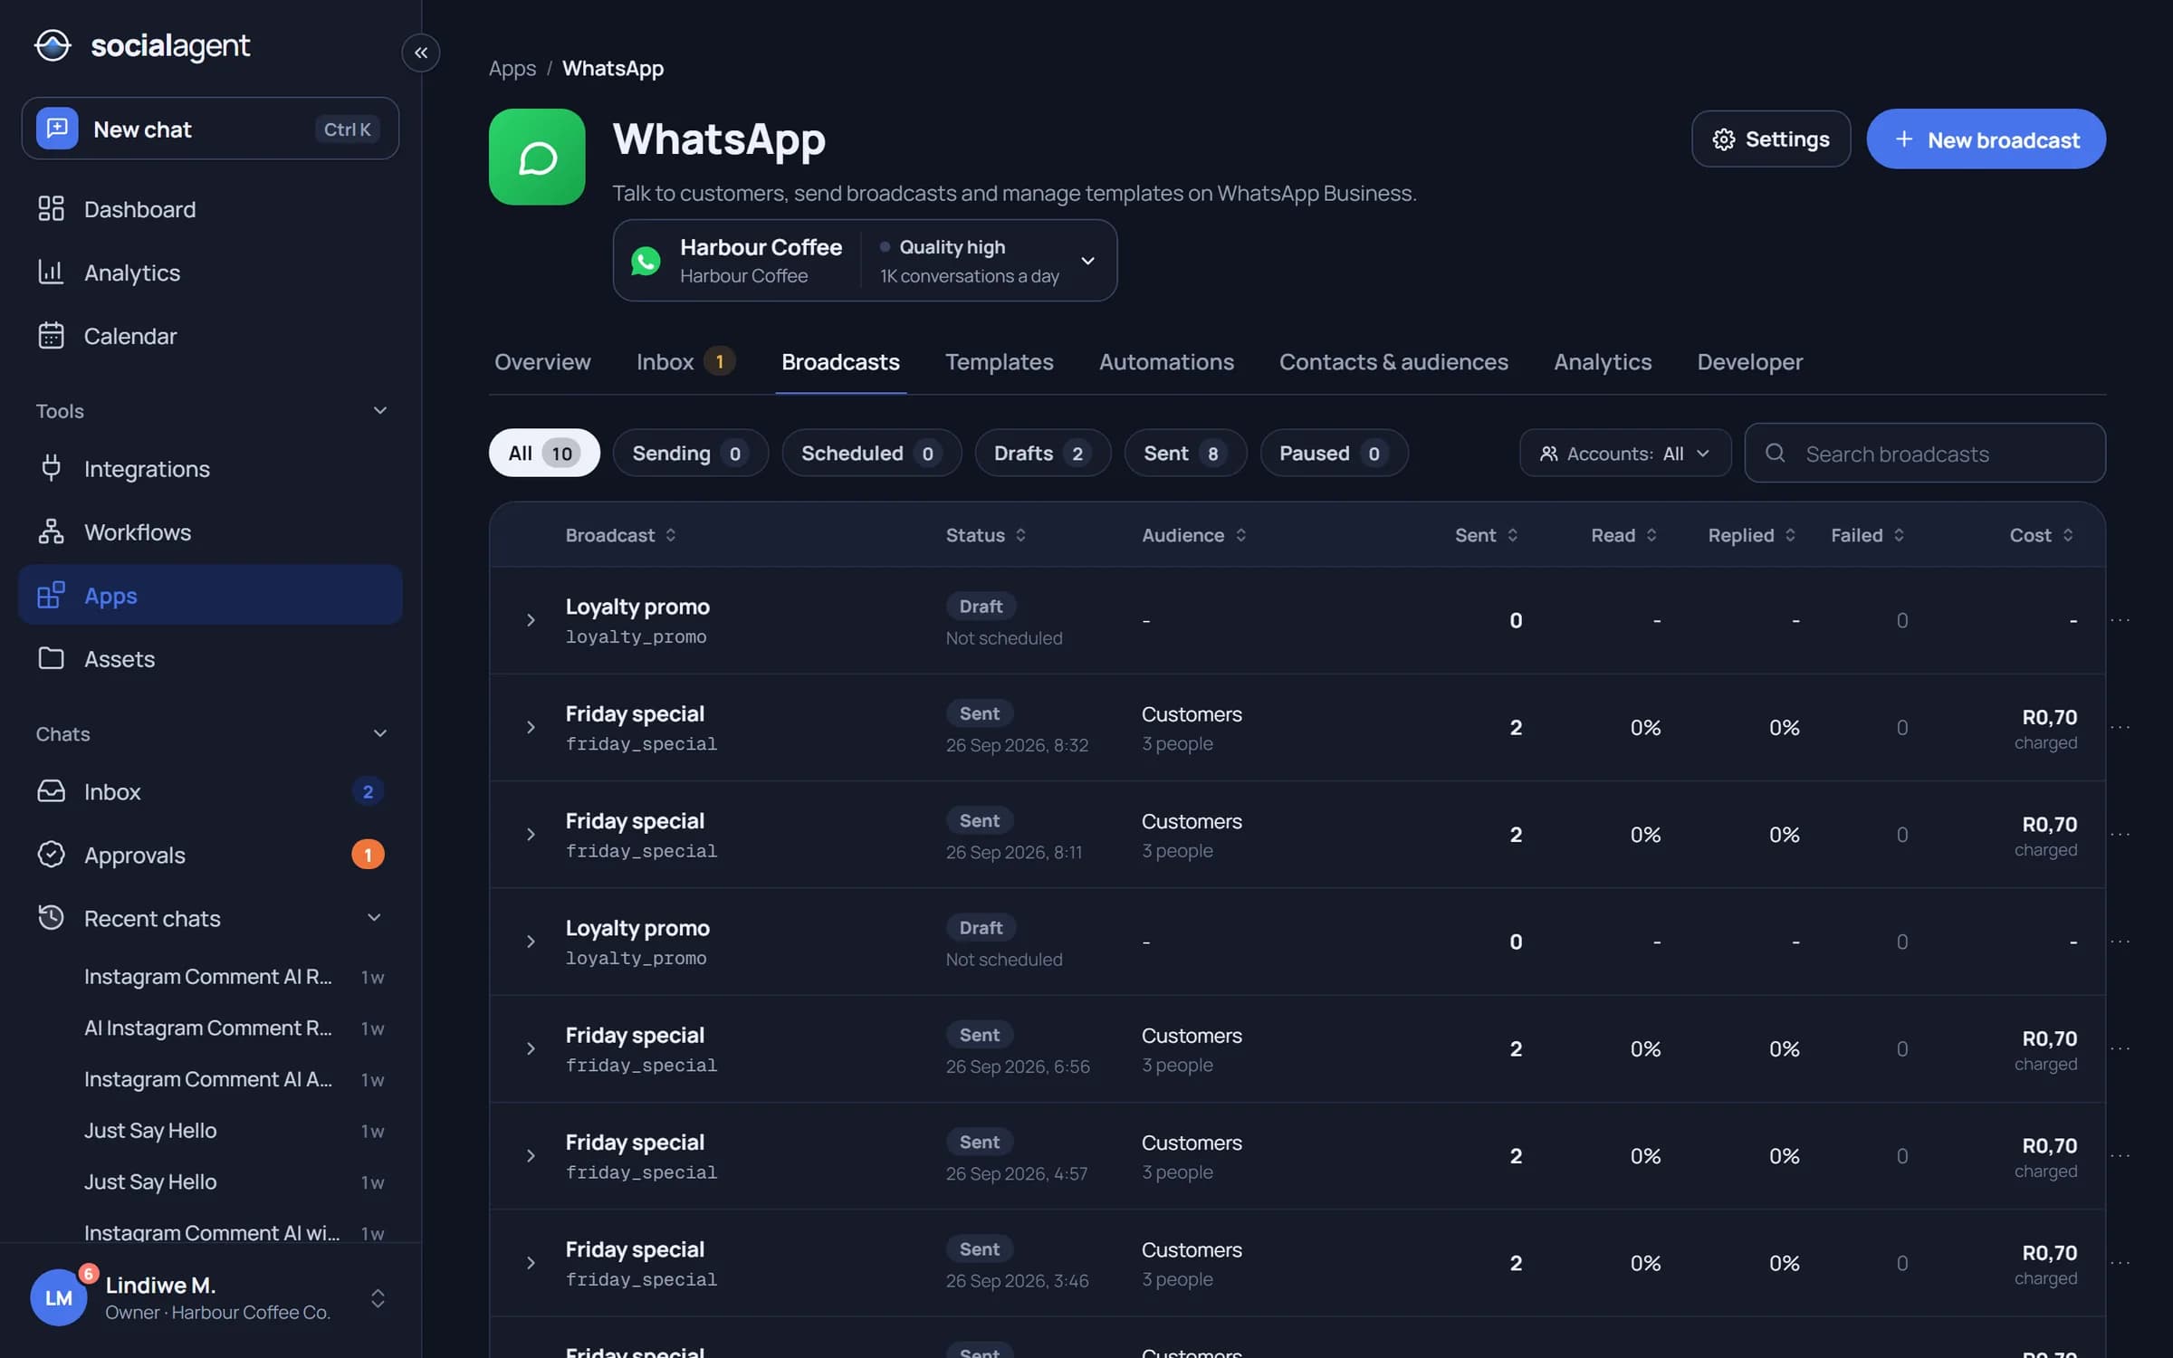This screenshot has height=1358, width=2173.
Task: Collapse the Tools section
Action: tap(380, 411)
